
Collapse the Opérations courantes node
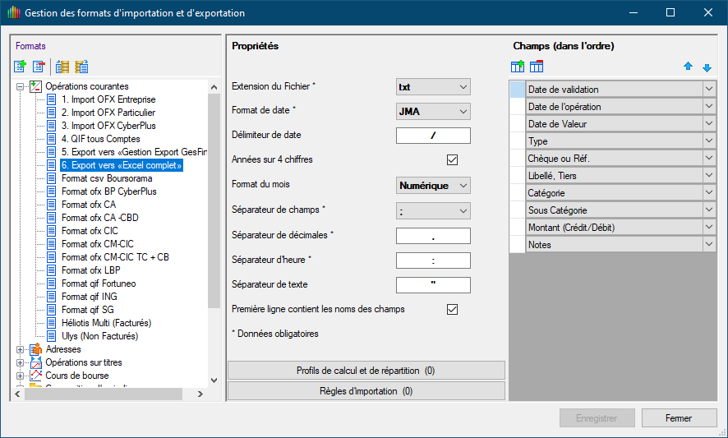point(21,86)
